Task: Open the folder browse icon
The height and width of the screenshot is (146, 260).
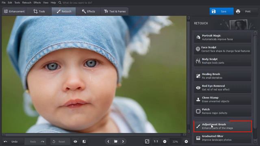Action: (x=116, y=142)
